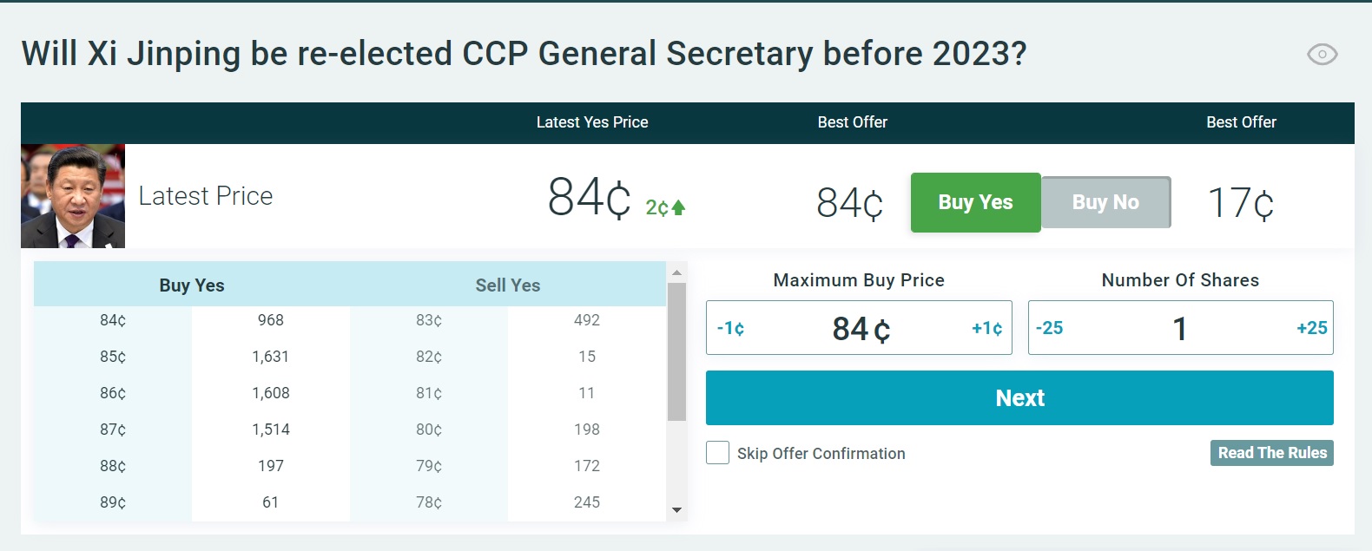Reduce number of shares by 25
The height and width of the screenshot is (551, 1372).
[1049, 328]
